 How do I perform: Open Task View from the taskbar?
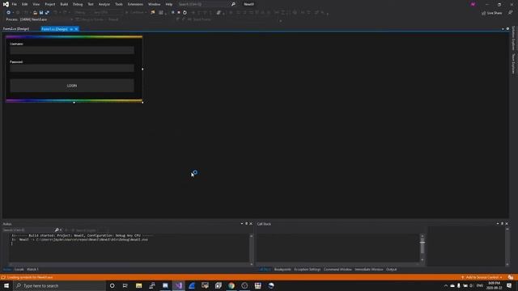tap(125, 285)
